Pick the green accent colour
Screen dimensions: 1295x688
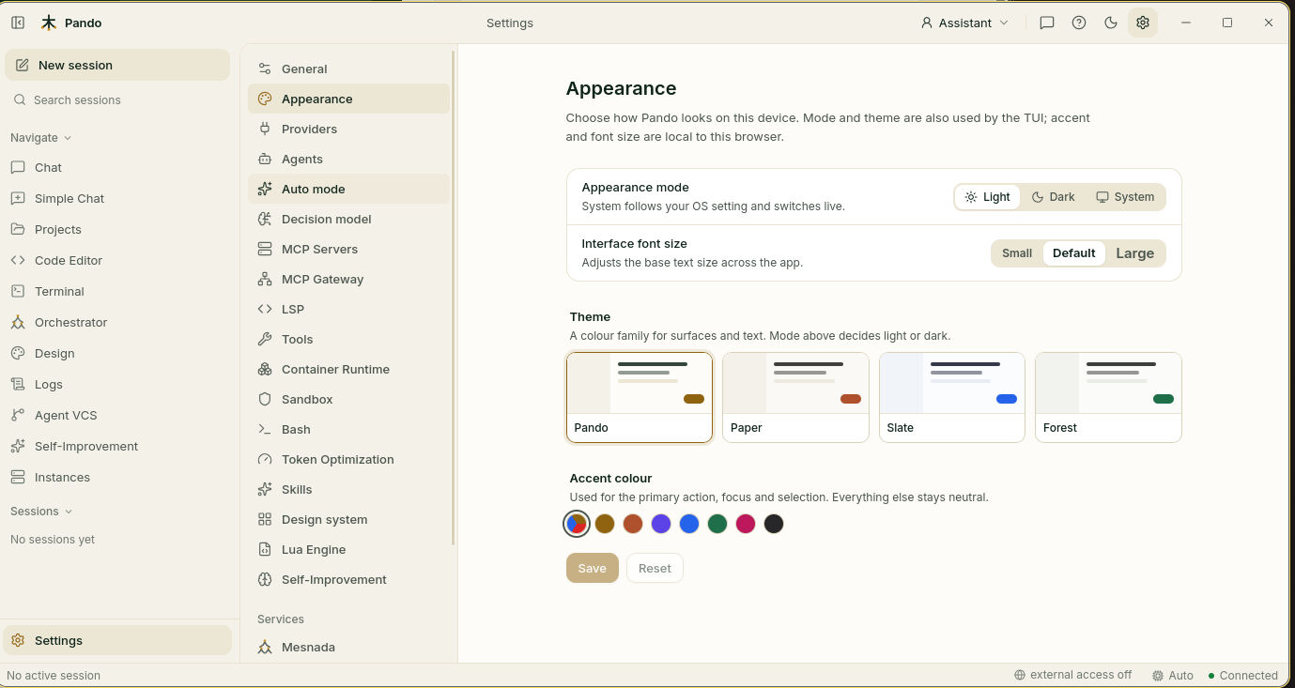coord(717,524)
